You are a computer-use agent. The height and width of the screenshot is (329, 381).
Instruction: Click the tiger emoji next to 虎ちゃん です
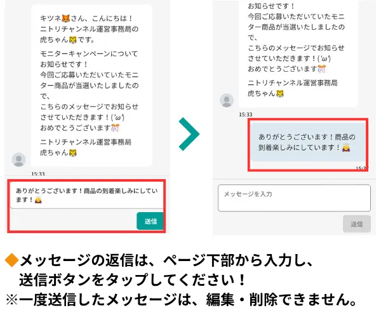(x=73, y=39)
